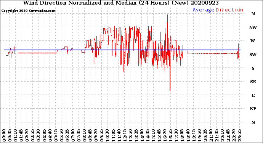Click the 'E' direction axis label
263x143 pixels.
coord(253,95)
